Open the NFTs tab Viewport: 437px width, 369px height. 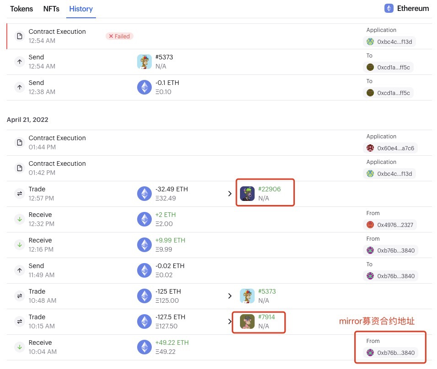pos(51,9)
